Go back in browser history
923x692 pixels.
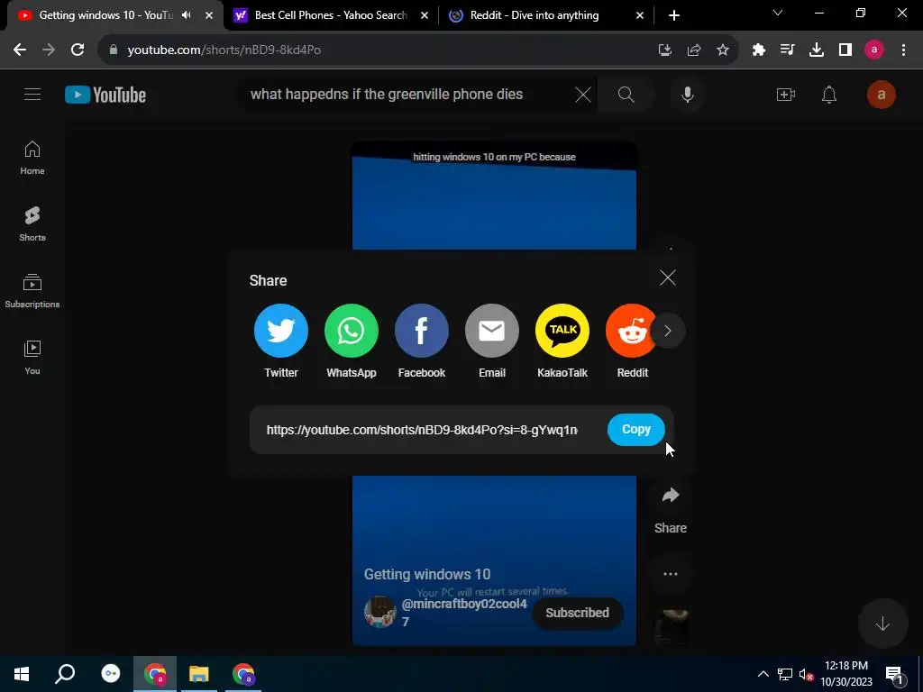tap(20, 50)
